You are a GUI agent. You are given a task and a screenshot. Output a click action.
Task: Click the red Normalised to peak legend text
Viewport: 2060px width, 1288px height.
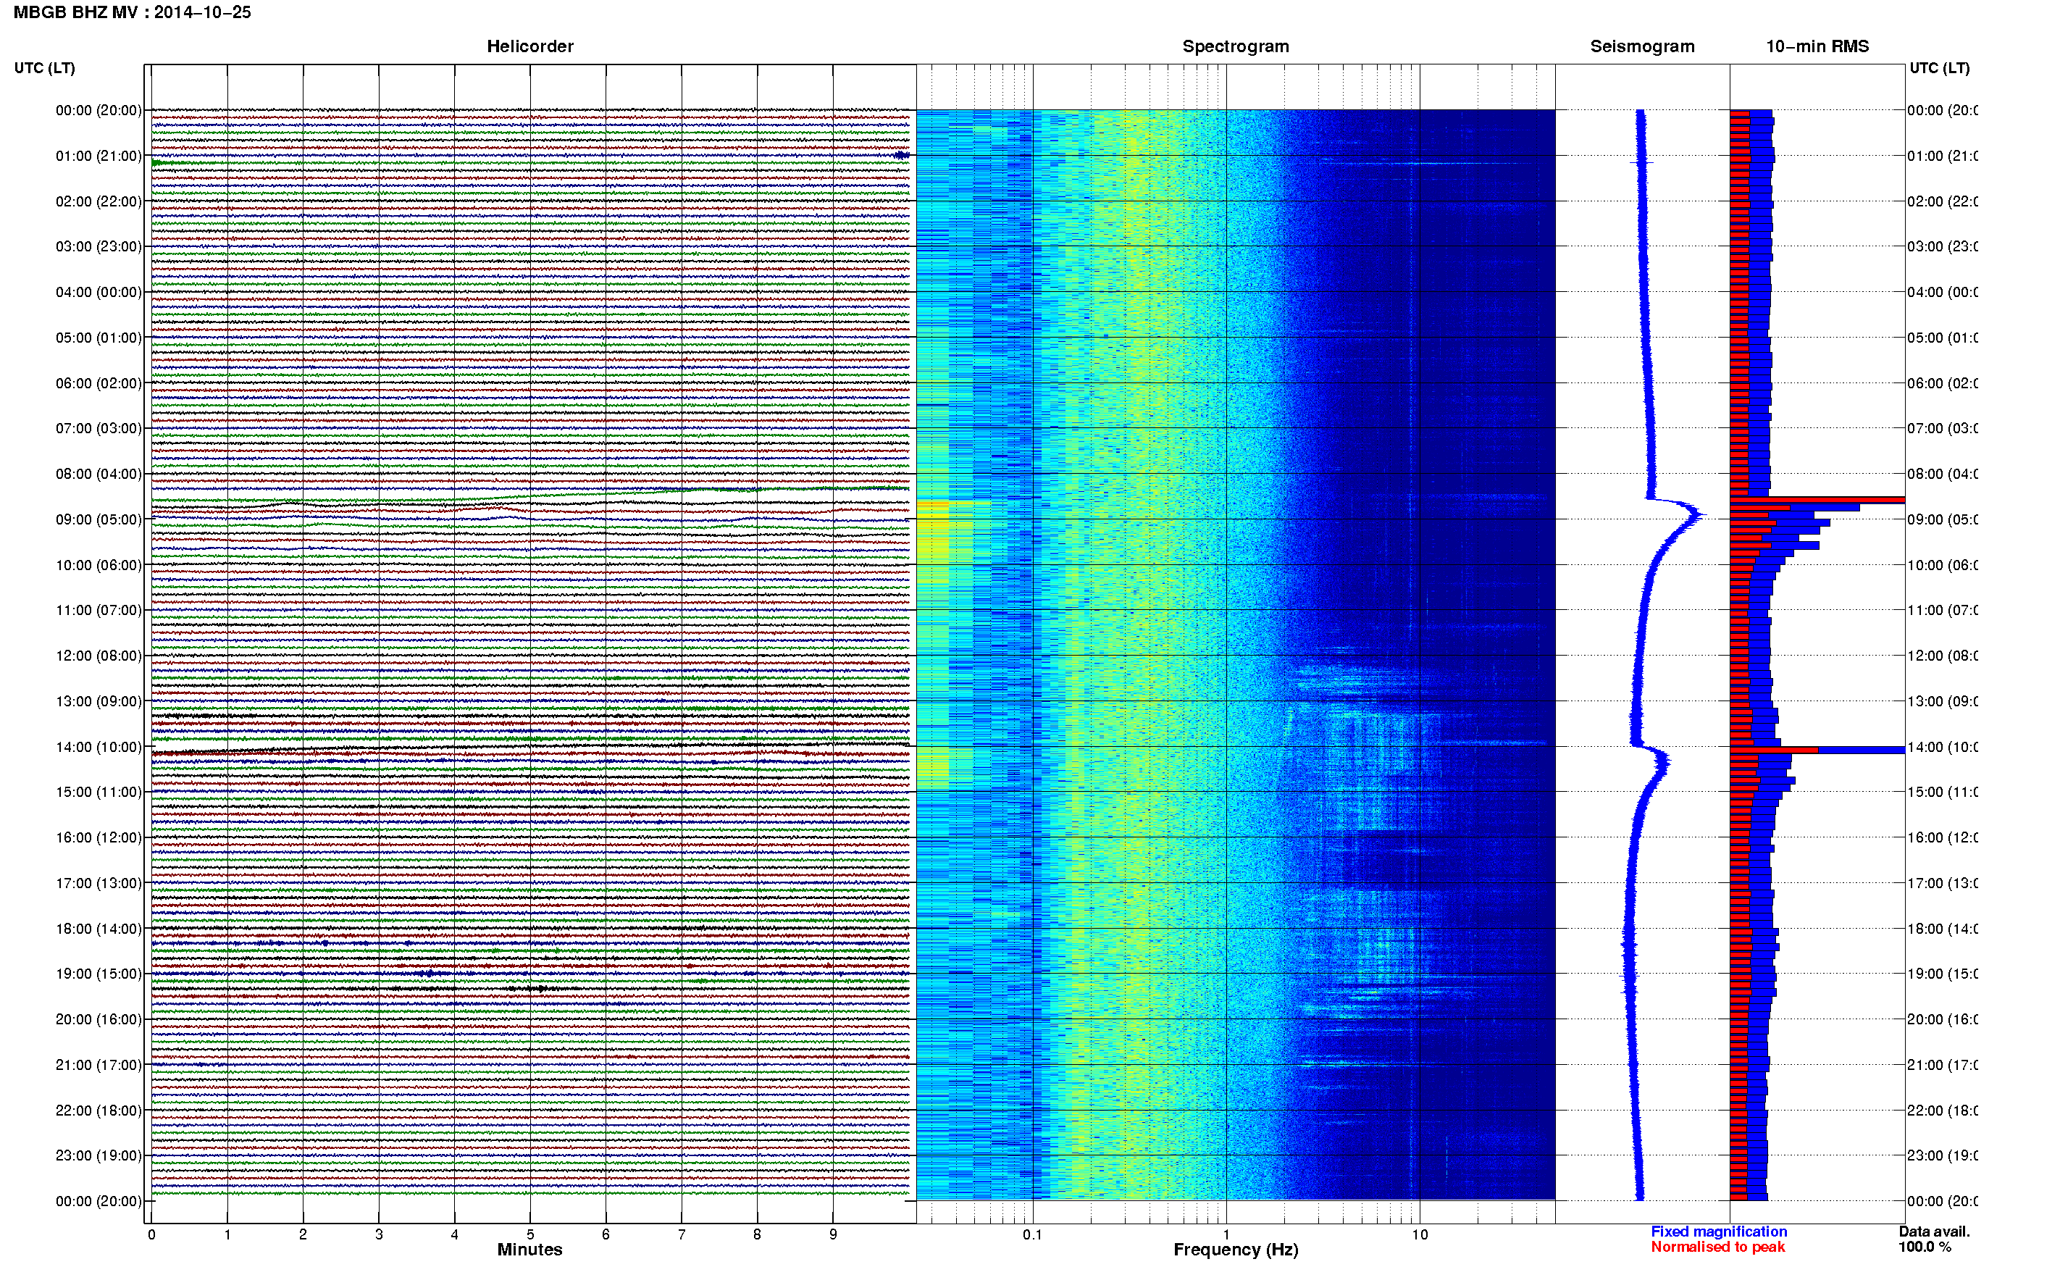1717,1247
